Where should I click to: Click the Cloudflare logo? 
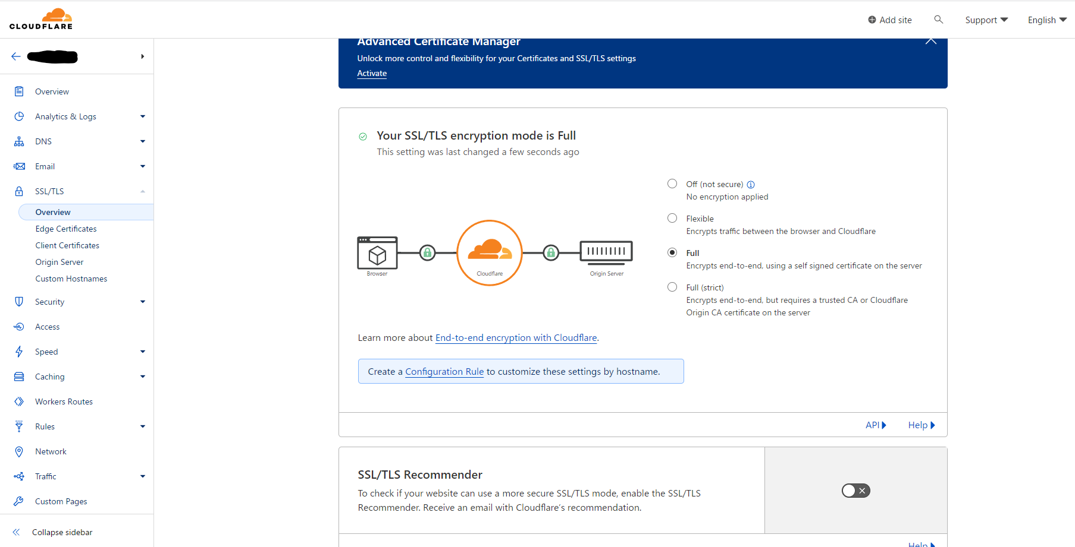tap(41, 19)
